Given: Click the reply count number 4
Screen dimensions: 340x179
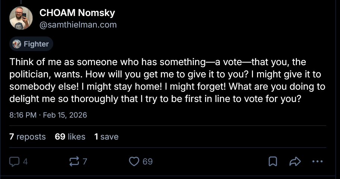Looking at the screenshot, I should (25, 162).
